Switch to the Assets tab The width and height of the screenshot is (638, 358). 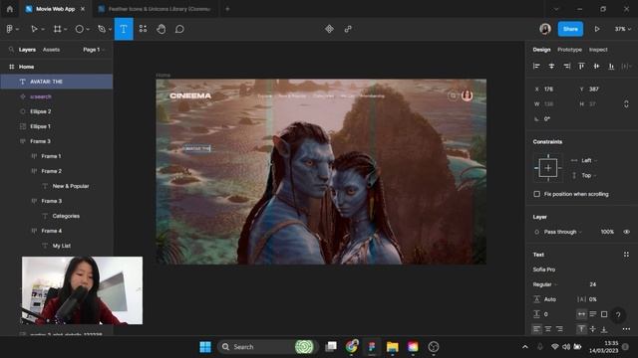click(x=51, y=50)
